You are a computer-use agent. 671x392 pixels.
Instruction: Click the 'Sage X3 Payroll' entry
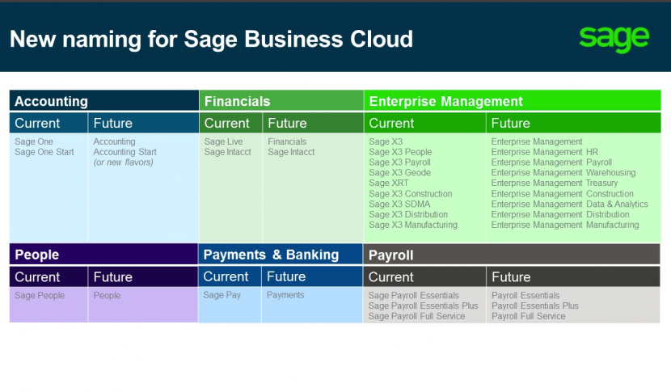click(x=399, y=162)
